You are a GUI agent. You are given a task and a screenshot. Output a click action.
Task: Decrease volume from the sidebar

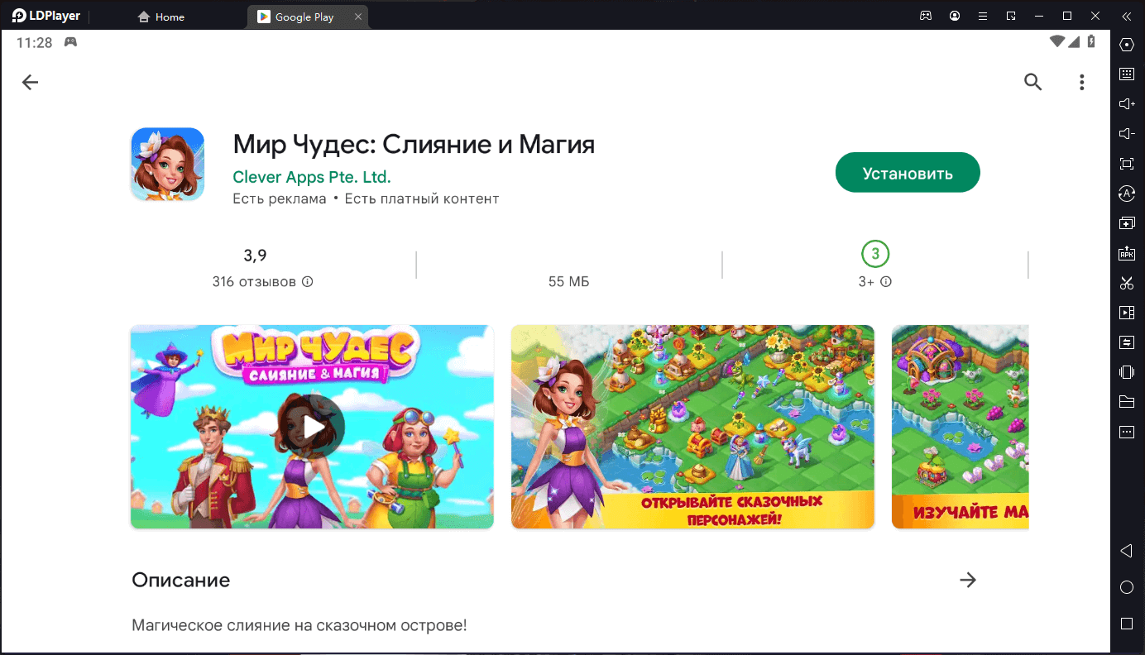1126,133
